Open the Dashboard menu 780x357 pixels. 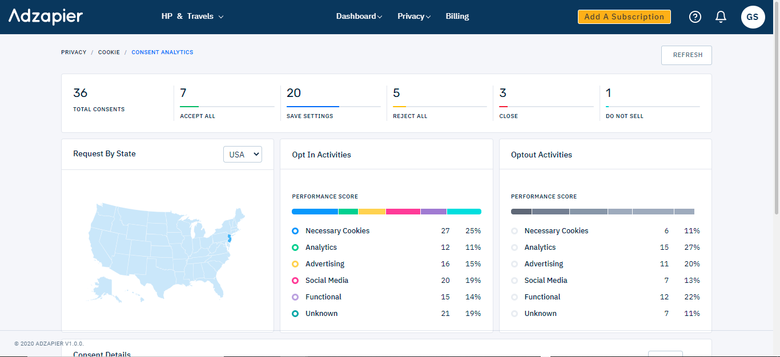click(x=359, y=17)
